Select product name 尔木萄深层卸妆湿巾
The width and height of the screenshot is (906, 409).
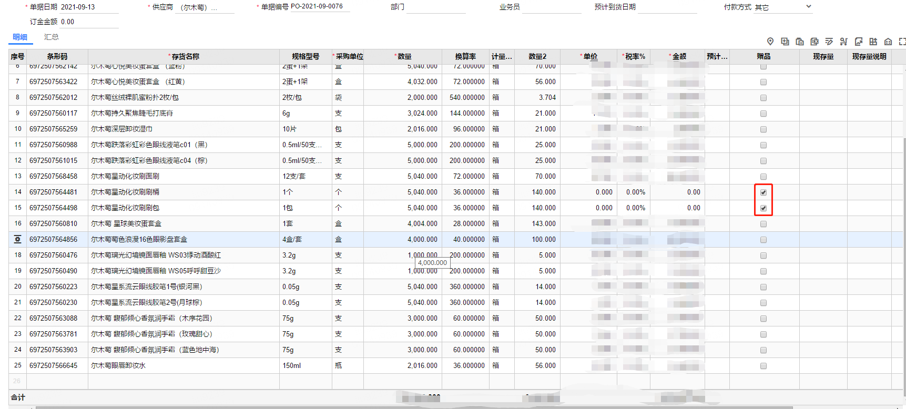click(x=184, y=129)
